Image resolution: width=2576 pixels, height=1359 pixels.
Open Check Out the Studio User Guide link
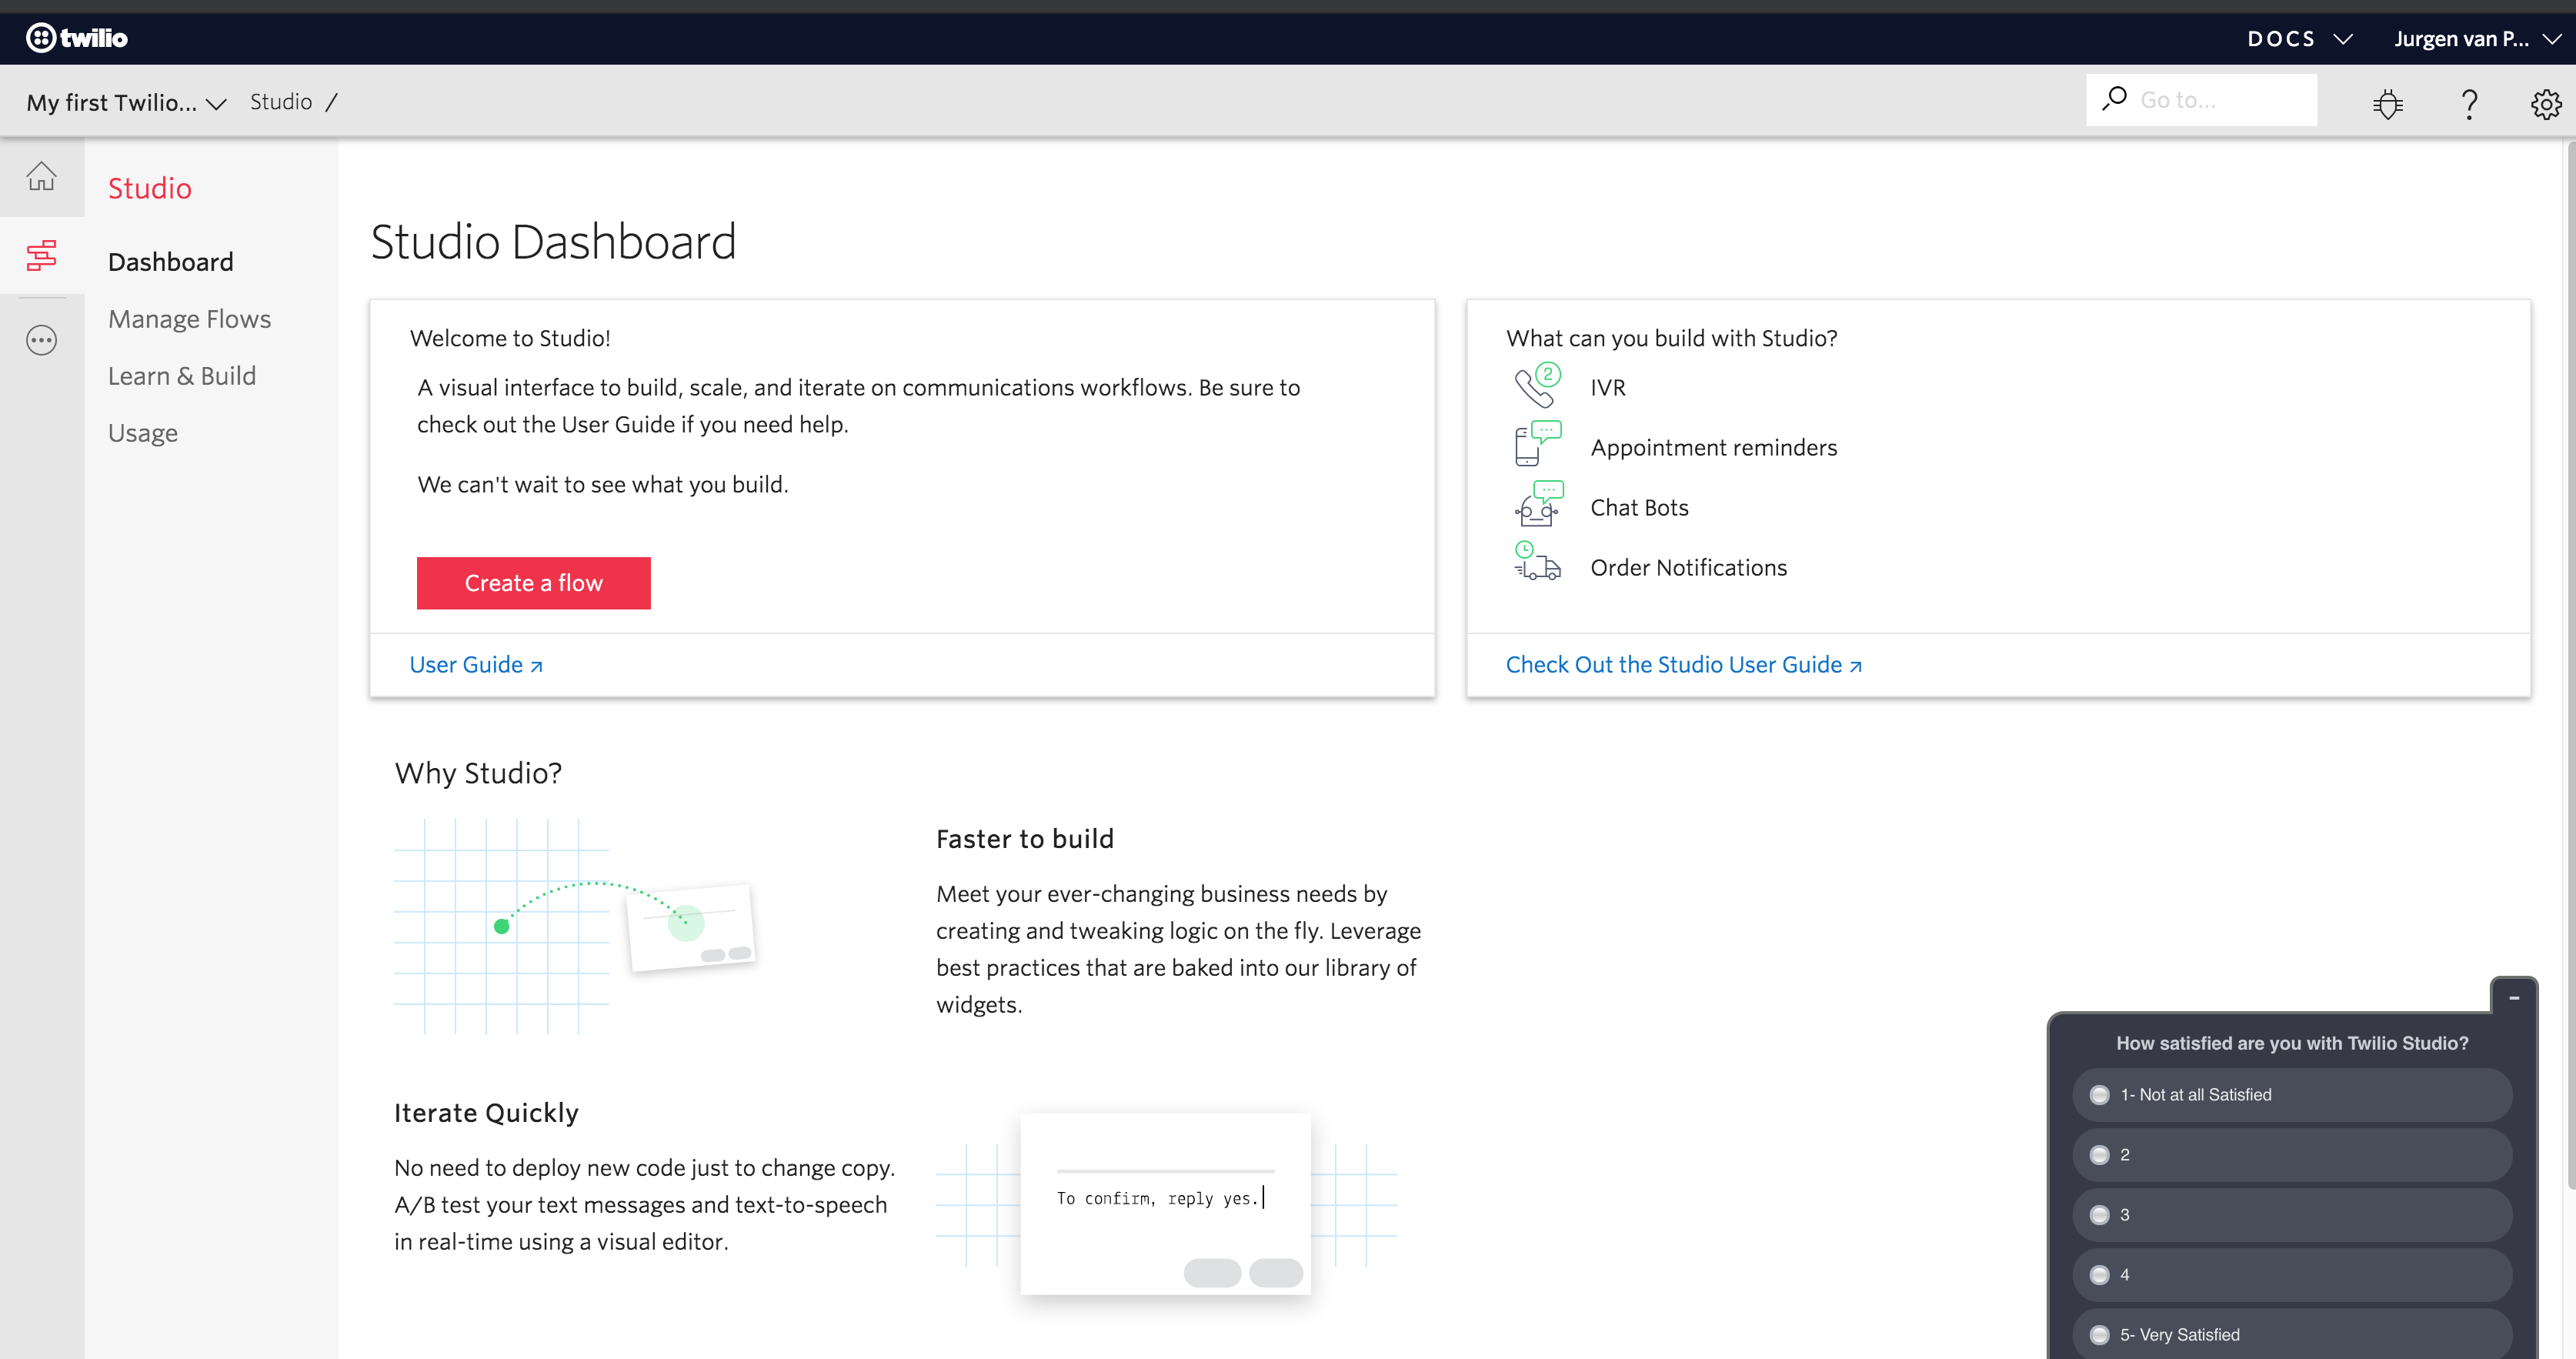point(1683,665)
